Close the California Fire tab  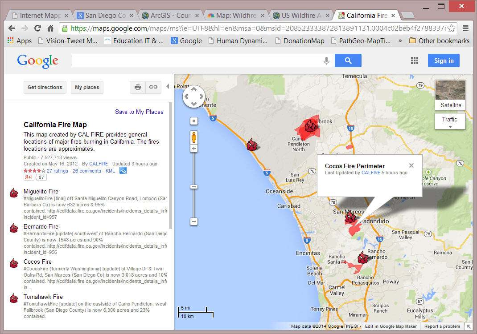(393, 16)
